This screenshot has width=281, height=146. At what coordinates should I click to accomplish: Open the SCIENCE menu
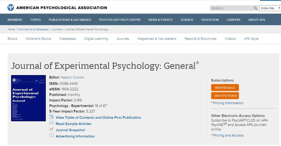point(187,20)
